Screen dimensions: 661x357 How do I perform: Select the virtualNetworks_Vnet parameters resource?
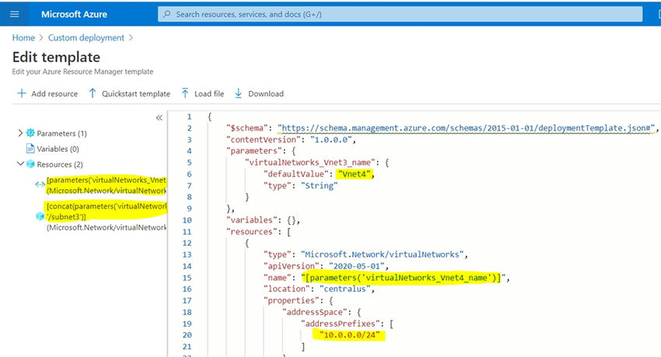coord(107,185)
